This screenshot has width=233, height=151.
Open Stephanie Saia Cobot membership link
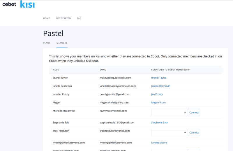pyautogui.click(x=159, y=123)
